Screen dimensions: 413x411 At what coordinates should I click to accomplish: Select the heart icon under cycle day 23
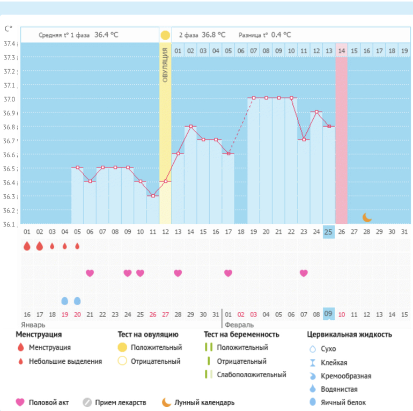click(x=304, y=273)
